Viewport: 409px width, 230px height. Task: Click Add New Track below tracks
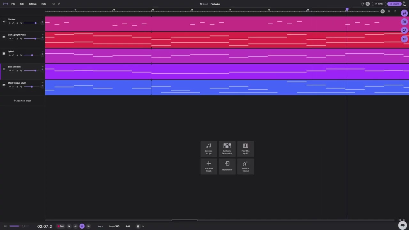pos(22,101)
